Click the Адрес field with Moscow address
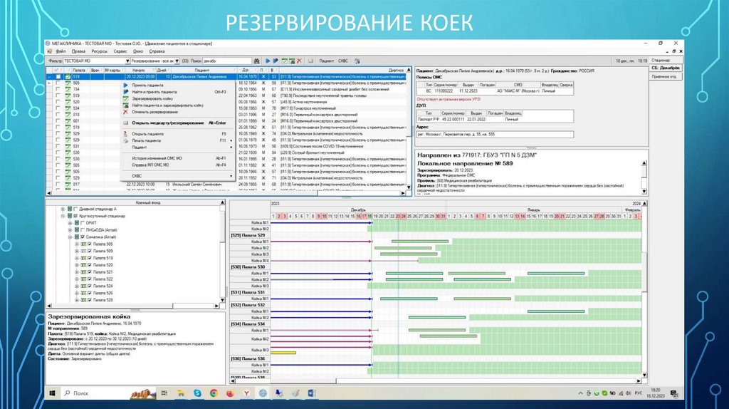 pyautogui.click(x=495, y=135)
